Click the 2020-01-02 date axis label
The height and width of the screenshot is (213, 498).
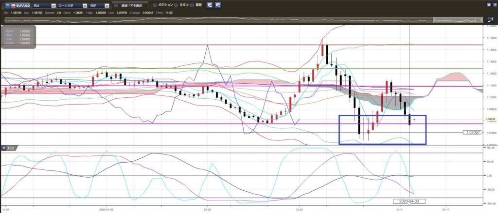[x=106, y=209]
